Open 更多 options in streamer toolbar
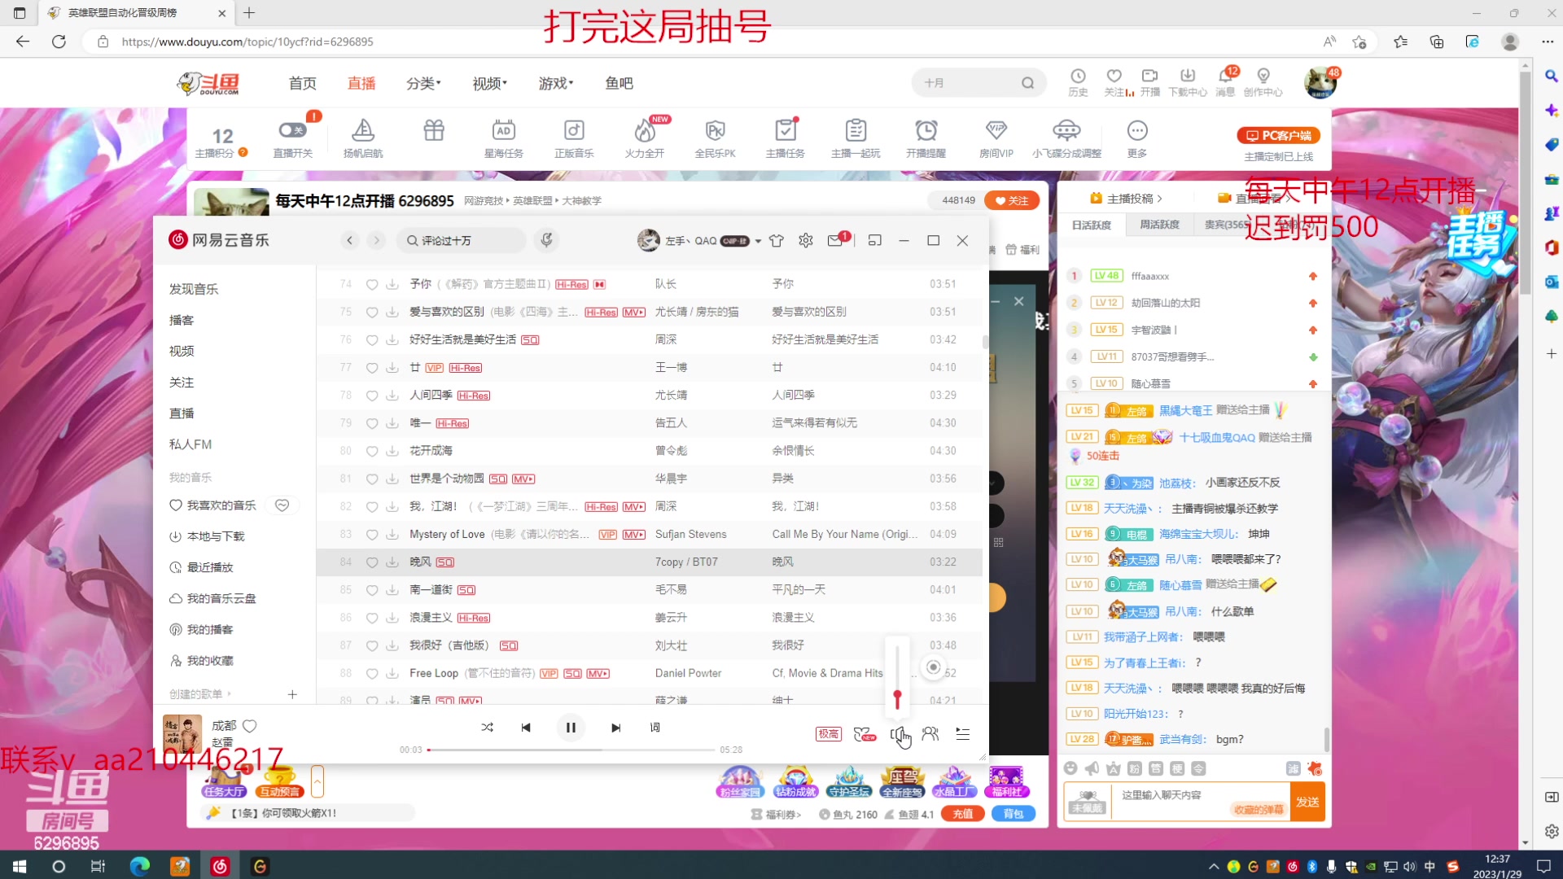 (x=1137, y=138)
